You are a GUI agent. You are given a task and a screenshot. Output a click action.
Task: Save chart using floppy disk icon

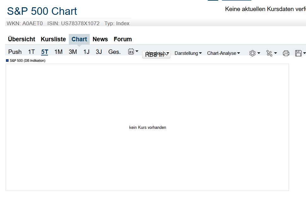pos(298,53)
